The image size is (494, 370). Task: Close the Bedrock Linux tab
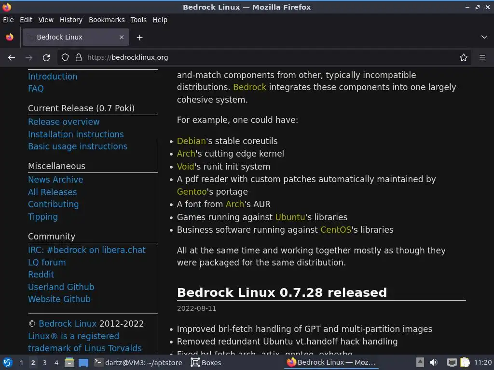tap(122, 37)
